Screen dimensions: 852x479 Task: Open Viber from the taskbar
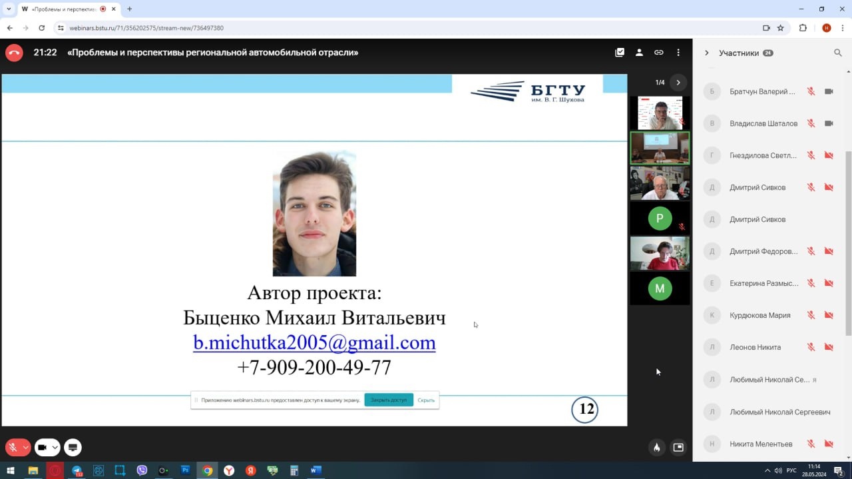point(142,470)
